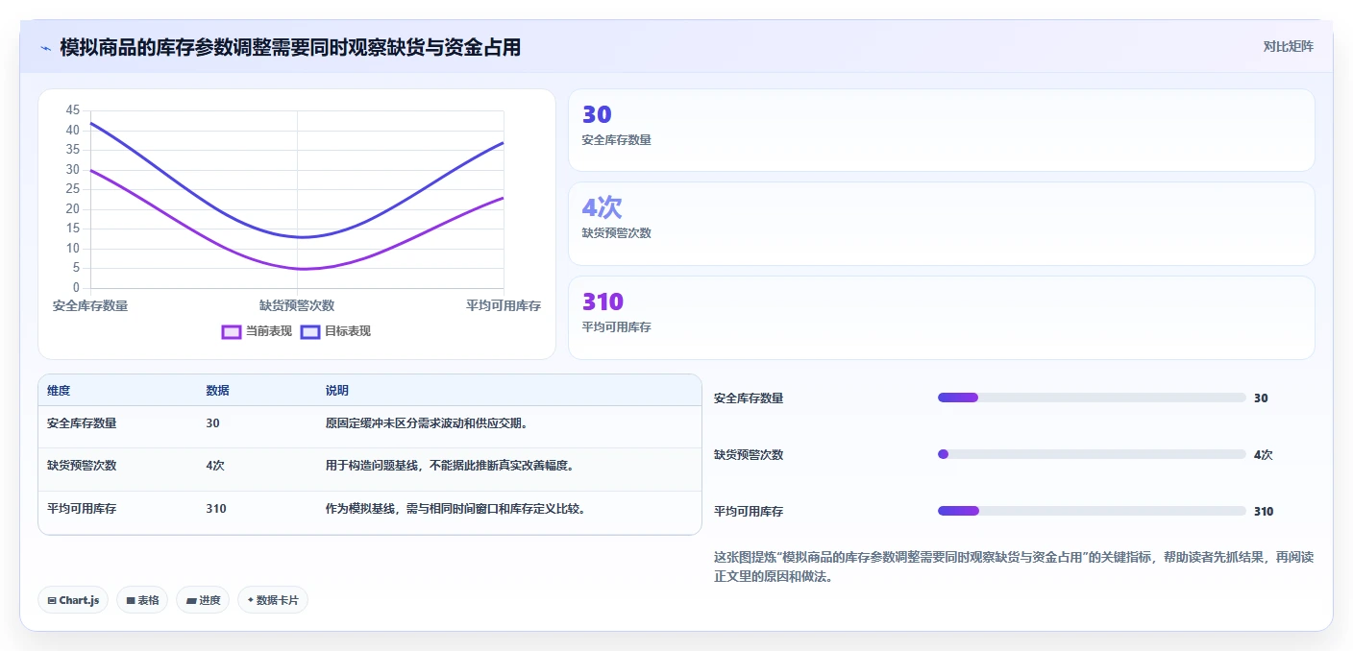Click the blue 目标表现 legend swatch

[x=310, y=331]
